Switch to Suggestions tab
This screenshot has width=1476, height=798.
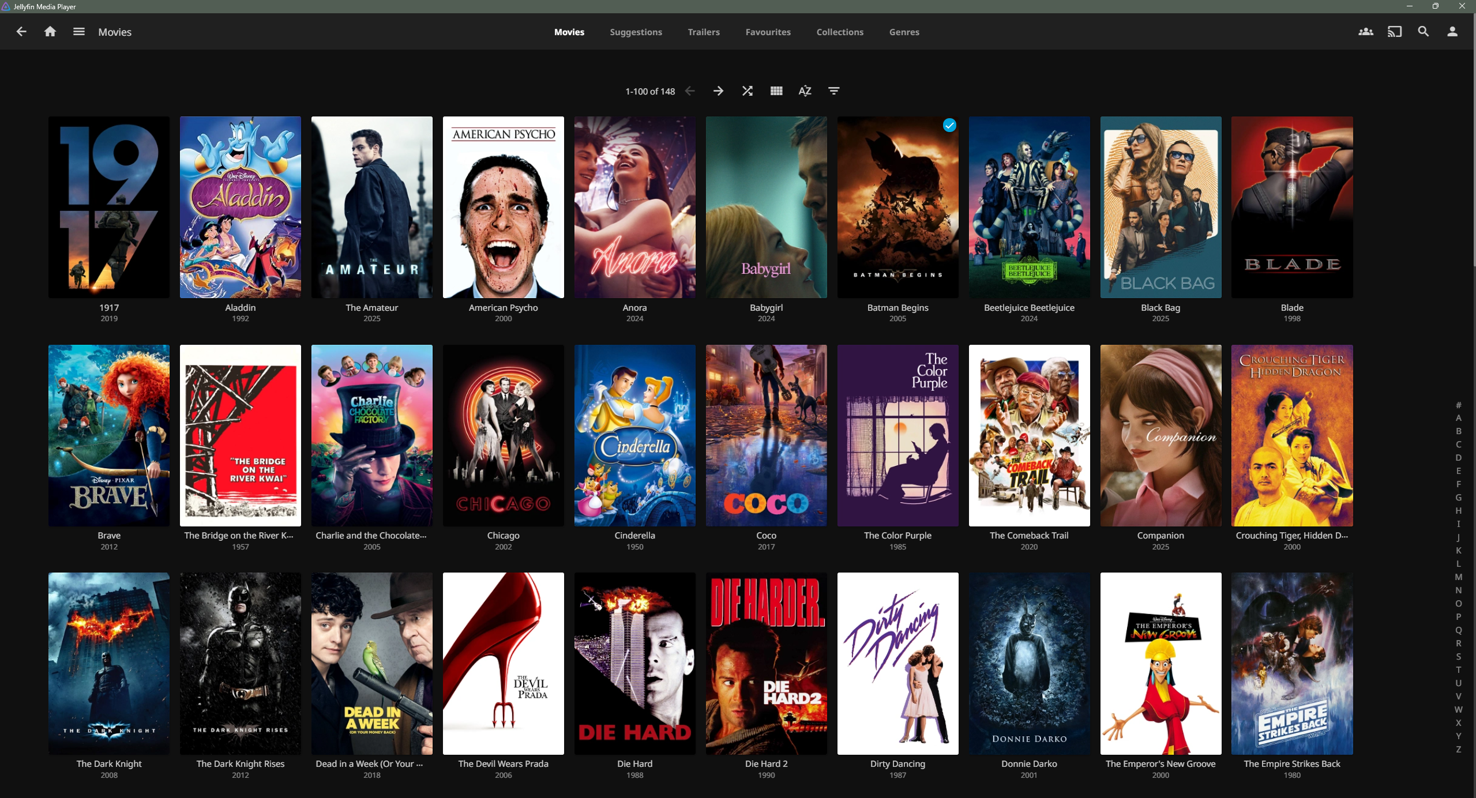[x=636, y=32]
